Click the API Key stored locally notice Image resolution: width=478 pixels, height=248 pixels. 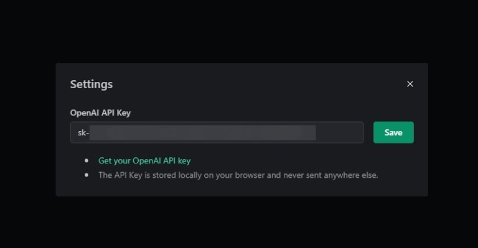[x=238, y=175]
